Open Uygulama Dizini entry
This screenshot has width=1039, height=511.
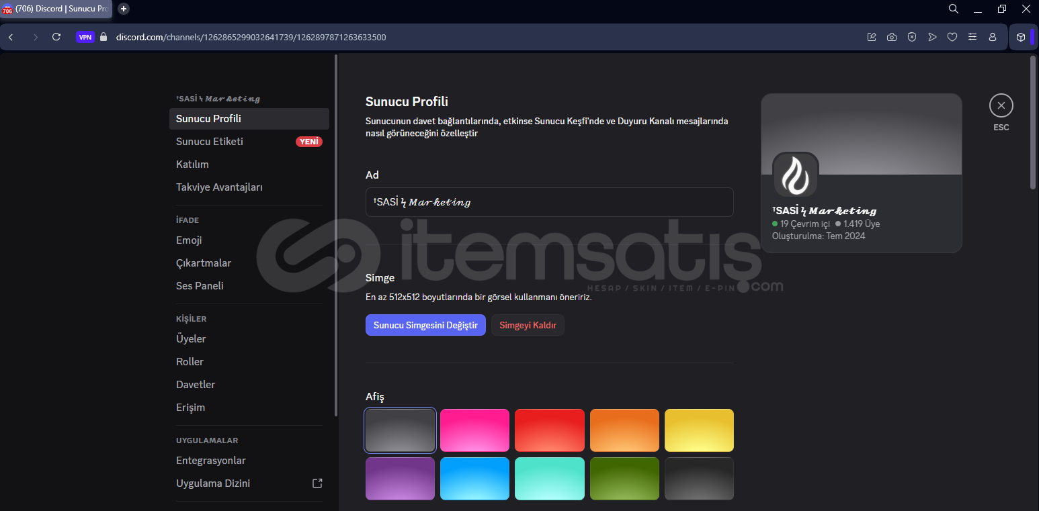(x=249, y=483)
